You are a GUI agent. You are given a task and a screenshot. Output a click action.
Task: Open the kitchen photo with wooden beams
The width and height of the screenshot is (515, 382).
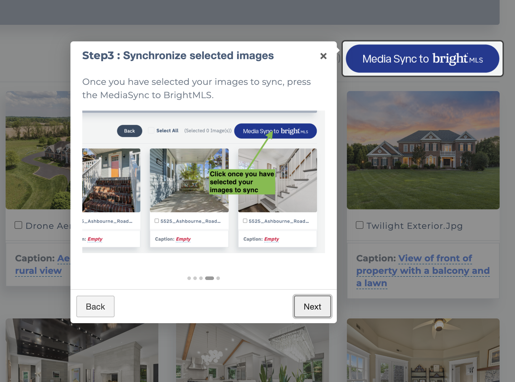[x=252, y=353]
